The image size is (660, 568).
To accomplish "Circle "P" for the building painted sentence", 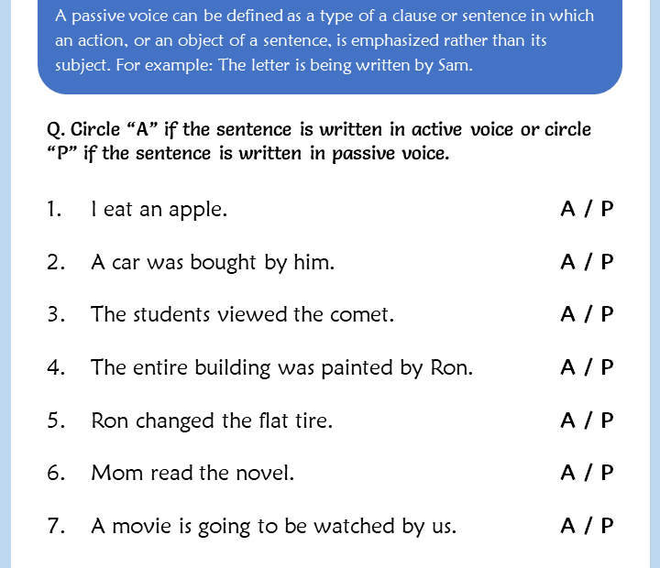I will point(606,368).
